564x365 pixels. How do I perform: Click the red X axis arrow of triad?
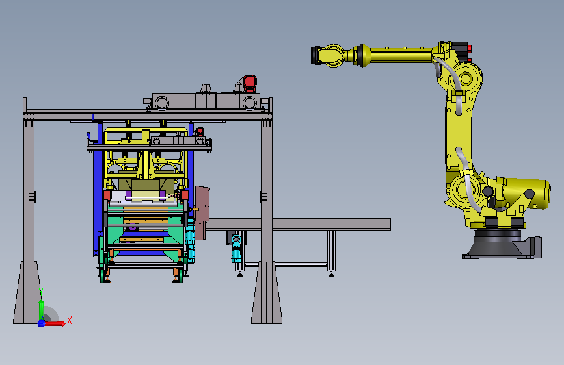(x=54, y=323)
